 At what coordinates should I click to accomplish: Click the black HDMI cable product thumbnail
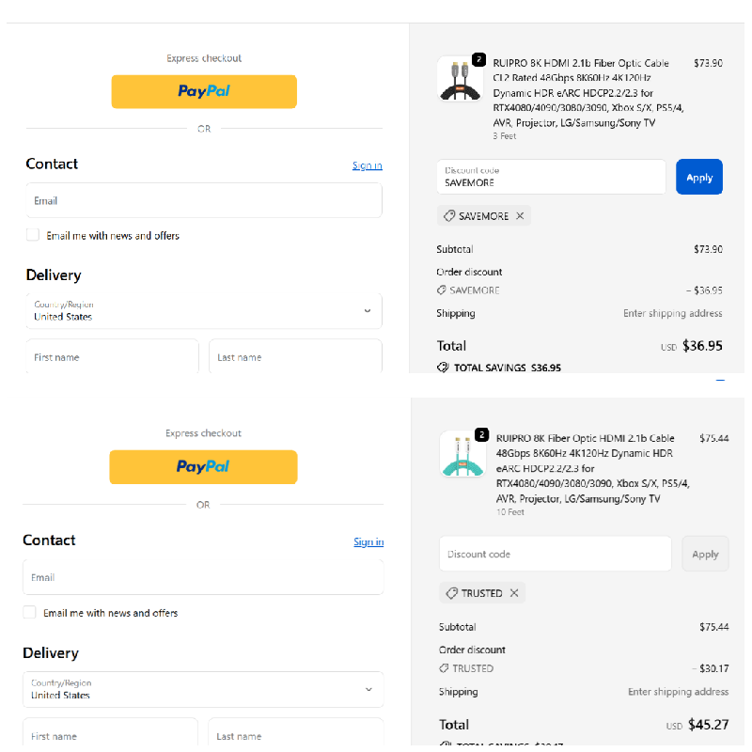click(461, 80)
